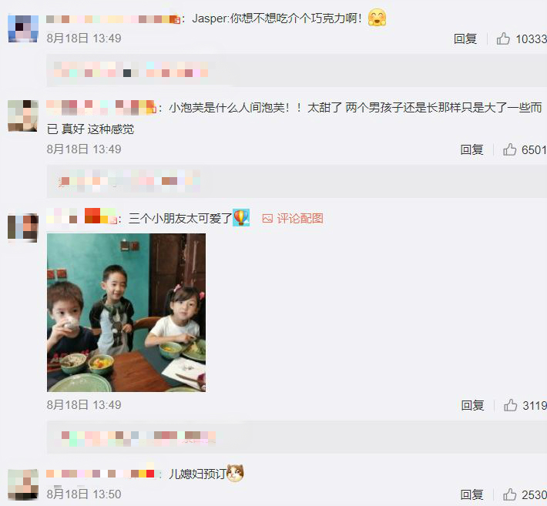This screenshot has width=547, height=506.
Task: Open username of the Jasper comment author
Action: click(x=113, y=18)
